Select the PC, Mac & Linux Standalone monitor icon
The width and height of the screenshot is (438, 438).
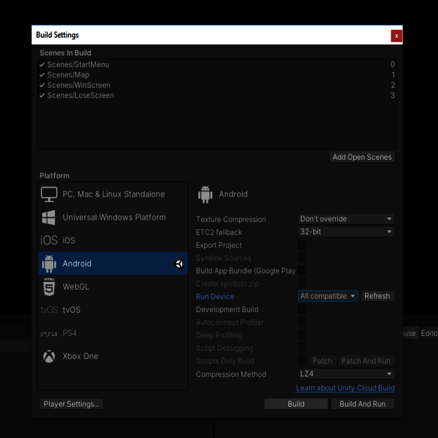[49, 194]
